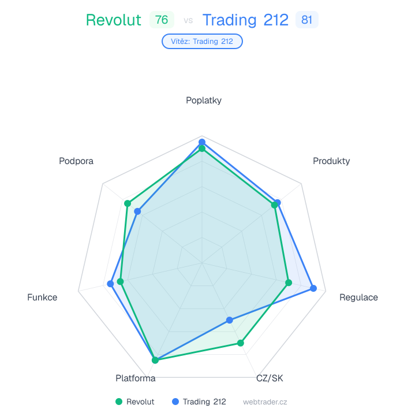Click the green CZ/SK data point
The width and height of the screenshot is (404, 416).
tap(241, 343)
